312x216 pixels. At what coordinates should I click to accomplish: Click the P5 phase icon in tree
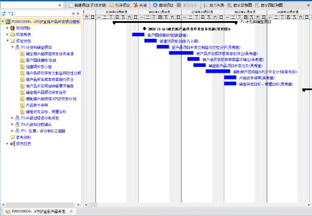pos(18,131)
